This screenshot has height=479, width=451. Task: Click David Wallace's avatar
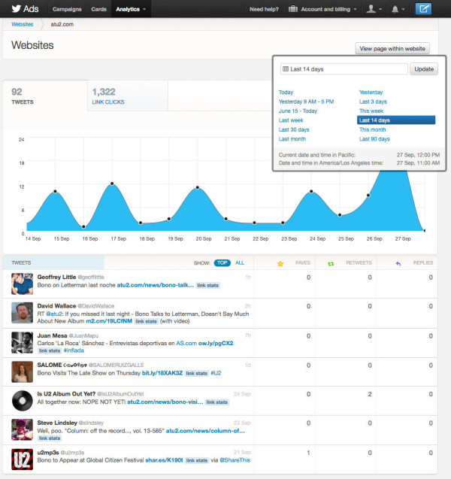point(22,313)
